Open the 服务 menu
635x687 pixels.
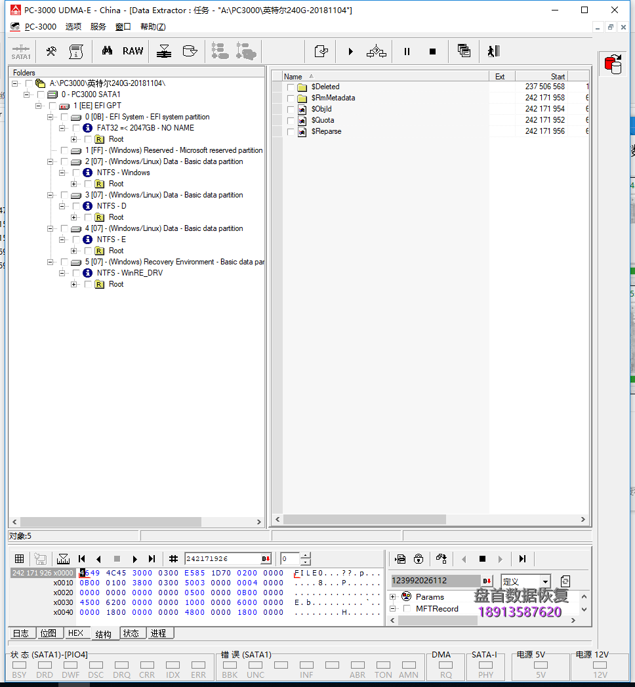pyautogui.click(x=98, y=27)
